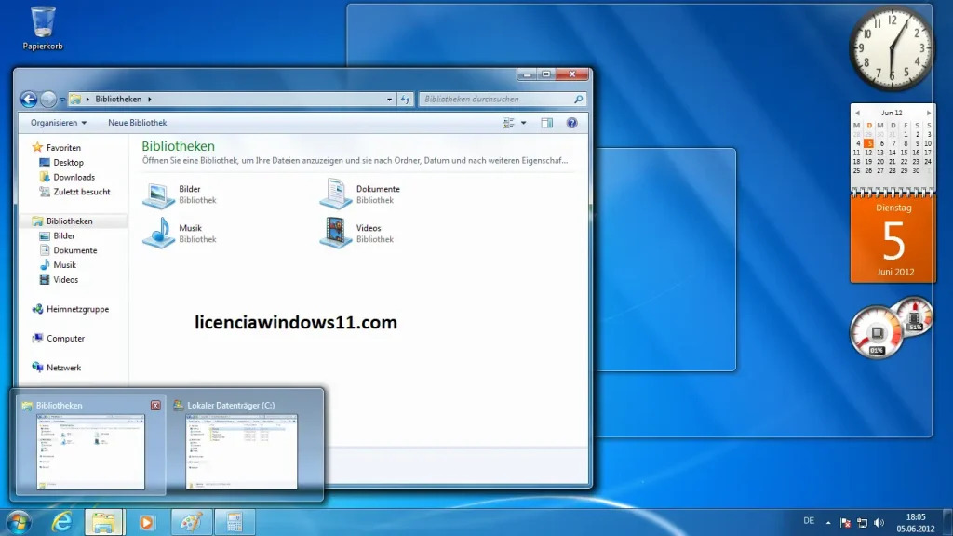The width and height of the screenshot is (953, 536).
Task: Expand the arrow after Bibliotheken breadcrumb
Action: (150, 99)
